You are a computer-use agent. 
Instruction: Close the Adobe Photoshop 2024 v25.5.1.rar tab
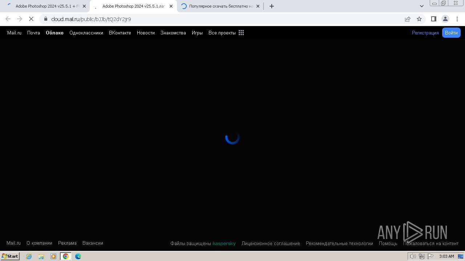pos(171,6)
